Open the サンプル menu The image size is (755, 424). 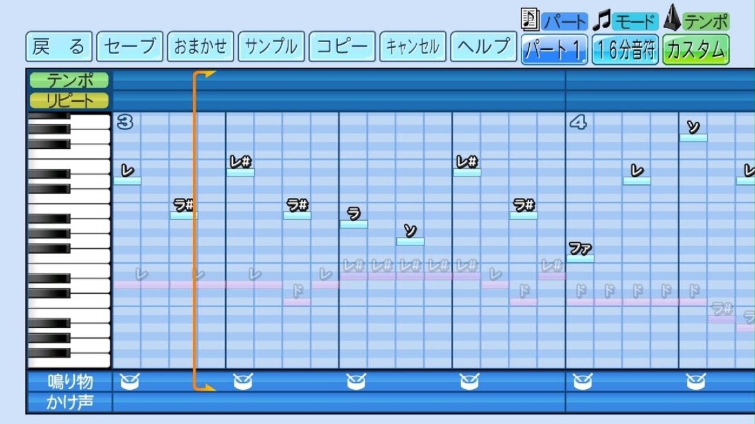271,46
